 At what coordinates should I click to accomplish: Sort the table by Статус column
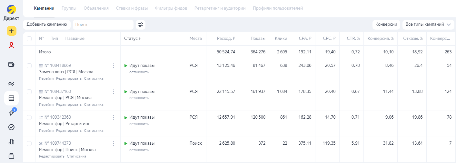(133, 39)
